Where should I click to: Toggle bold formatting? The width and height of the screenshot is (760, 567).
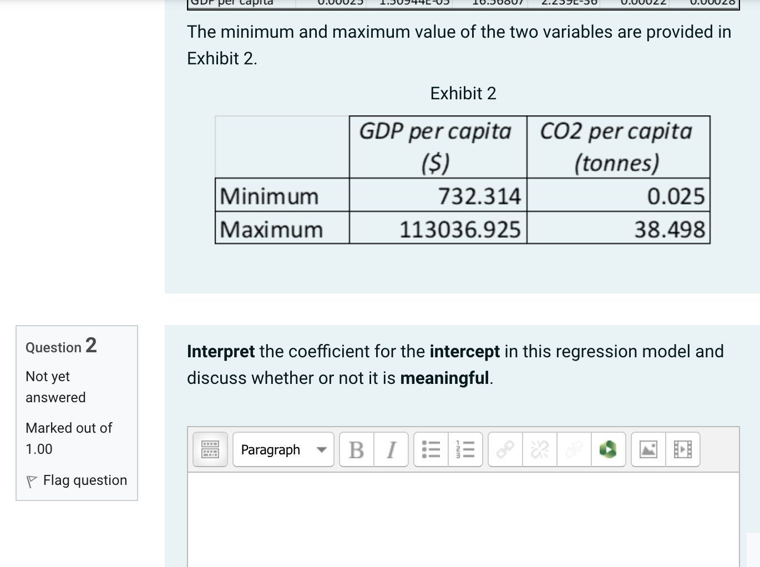[357, 449]
